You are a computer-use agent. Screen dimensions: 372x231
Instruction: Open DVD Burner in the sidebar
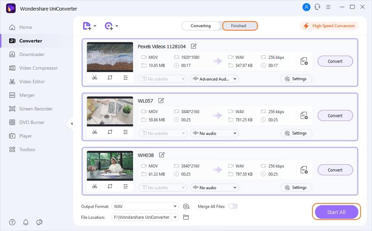27,122
